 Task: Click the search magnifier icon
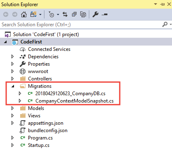(165, 25)
